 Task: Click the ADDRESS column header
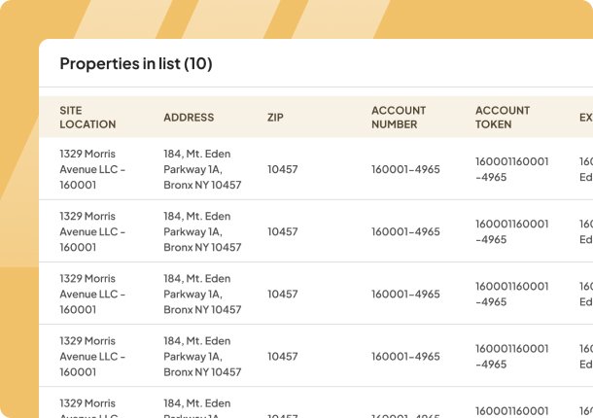point(189,118)
